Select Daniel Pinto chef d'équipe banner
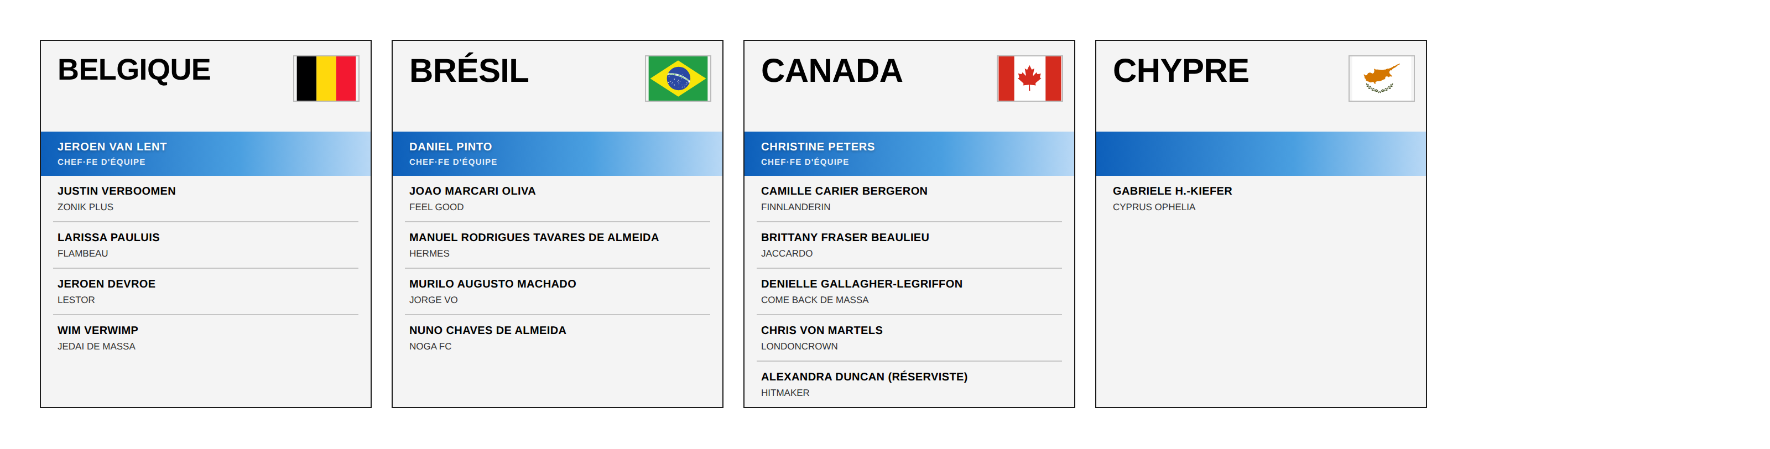The width and height of the screenshot is (1770, 449). coord(557,154)
